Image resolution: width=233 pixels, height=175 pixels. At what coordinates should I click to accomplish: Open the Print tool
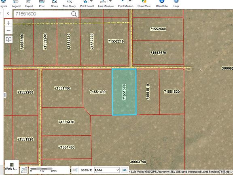[x=42, y=4]
